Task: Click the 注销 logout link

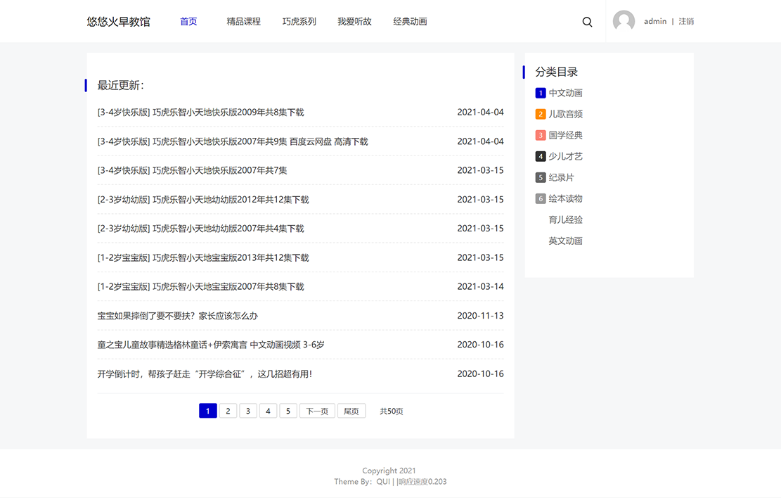Action: pos(685,22)
